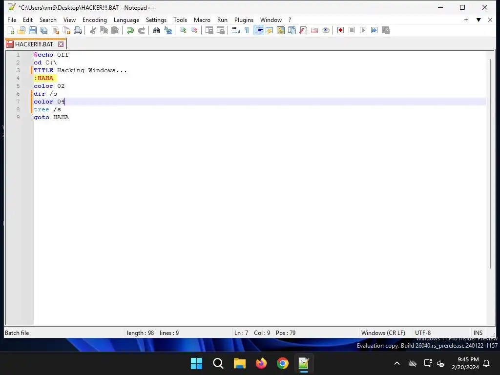Zoom out using the toolbar magnifier
The width and height of the screenshot is (500, 375).
point(194,30)
